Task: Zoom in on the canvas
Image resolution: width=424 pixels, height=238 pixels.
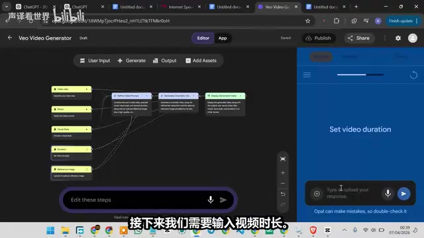Action: pyautogui.click(x=283, y=173)
